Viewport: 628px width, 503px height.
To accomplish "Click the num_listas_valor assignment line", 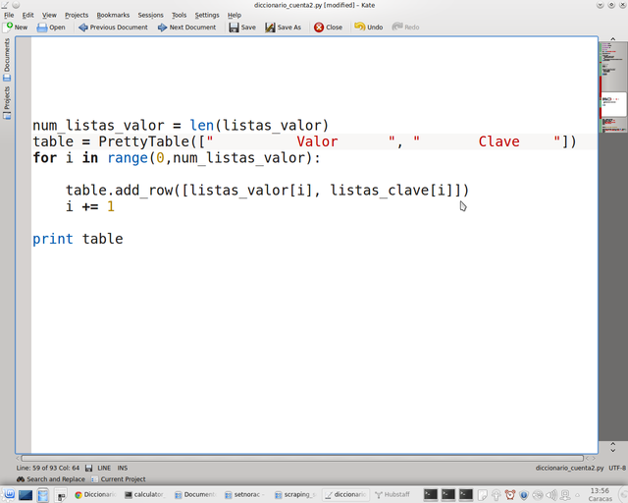I will click(x=181, y=125).
